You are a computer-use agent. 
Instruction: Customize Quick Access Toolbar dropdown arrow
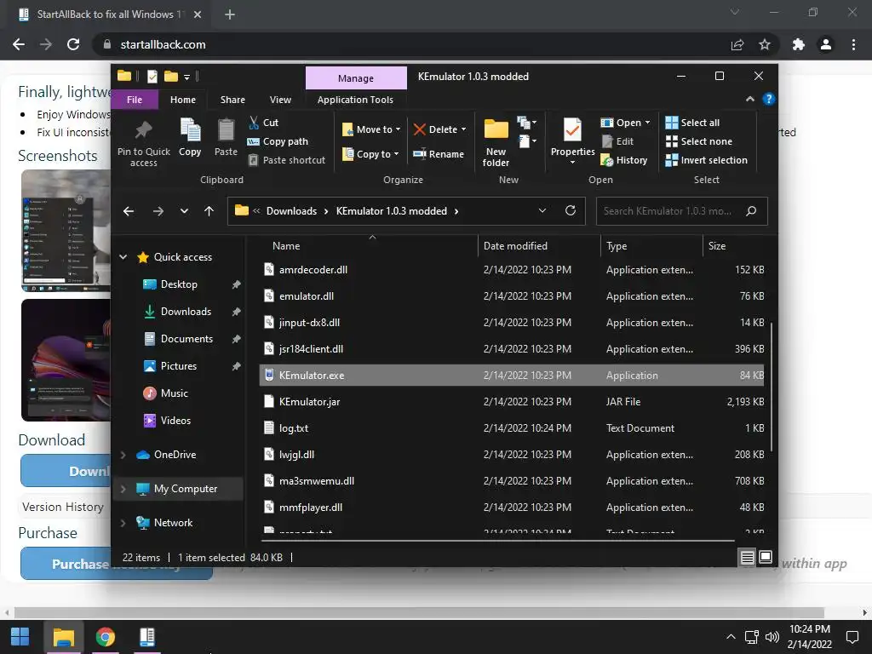[186, 77]
